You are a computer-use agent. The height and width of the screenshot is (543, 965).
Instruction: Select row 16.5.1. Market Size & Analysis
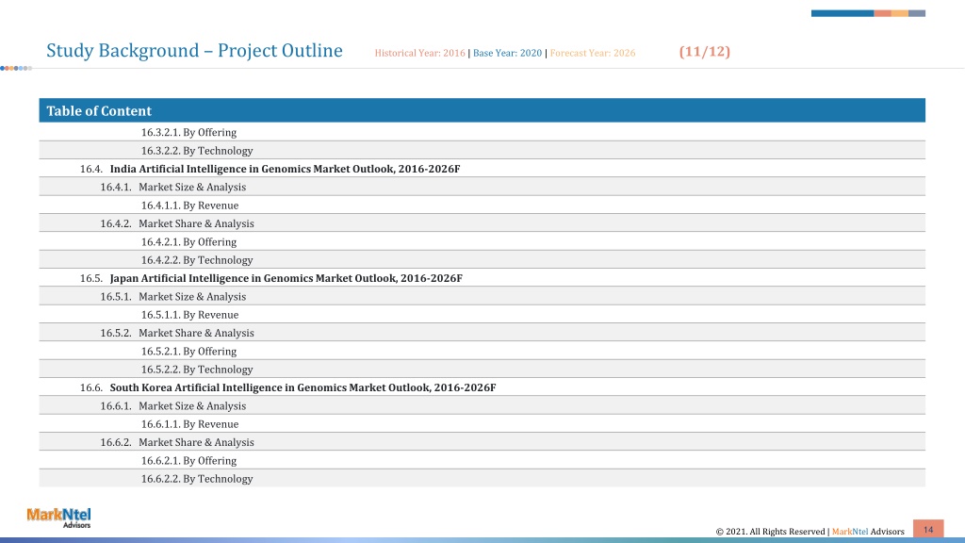click(482, 296)
